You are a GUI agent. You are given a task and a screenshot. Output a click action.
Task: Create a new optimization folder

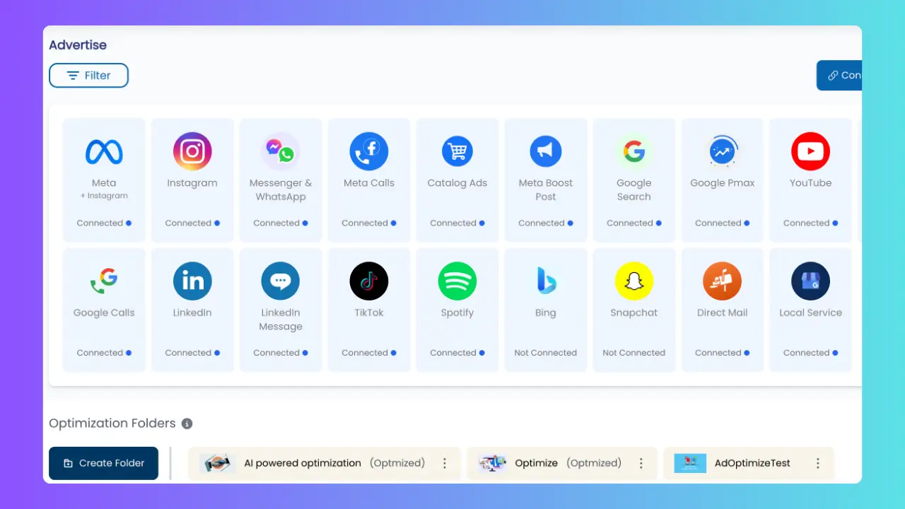pos(103,463)
